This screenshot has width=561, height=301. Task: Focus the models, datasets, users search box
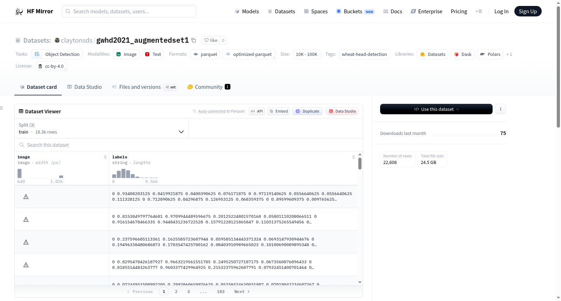click(x=129, y=11)
